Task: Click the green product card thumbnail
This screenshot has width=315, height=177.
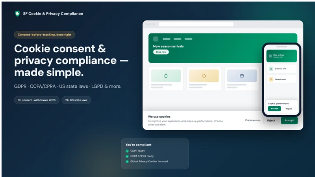Action: 166,76
